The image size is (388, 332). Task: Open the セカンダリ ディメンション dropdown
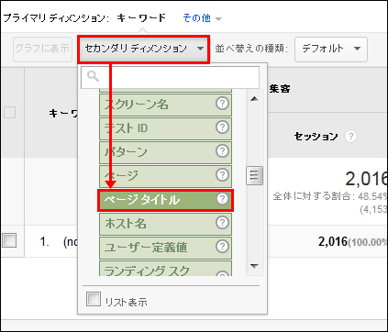(x=143, y=49)
